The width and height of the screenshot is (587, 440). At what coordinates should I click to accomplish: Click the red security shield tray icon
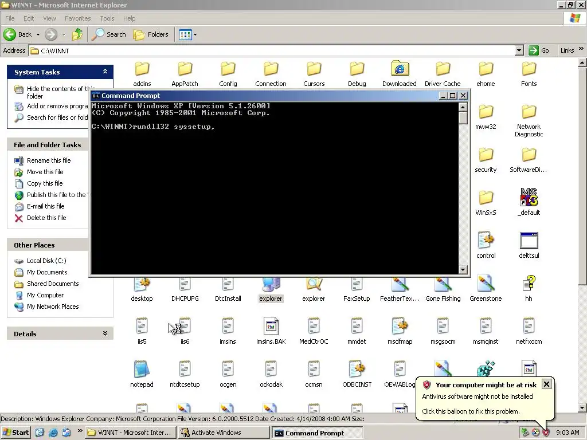pos(546,433)
